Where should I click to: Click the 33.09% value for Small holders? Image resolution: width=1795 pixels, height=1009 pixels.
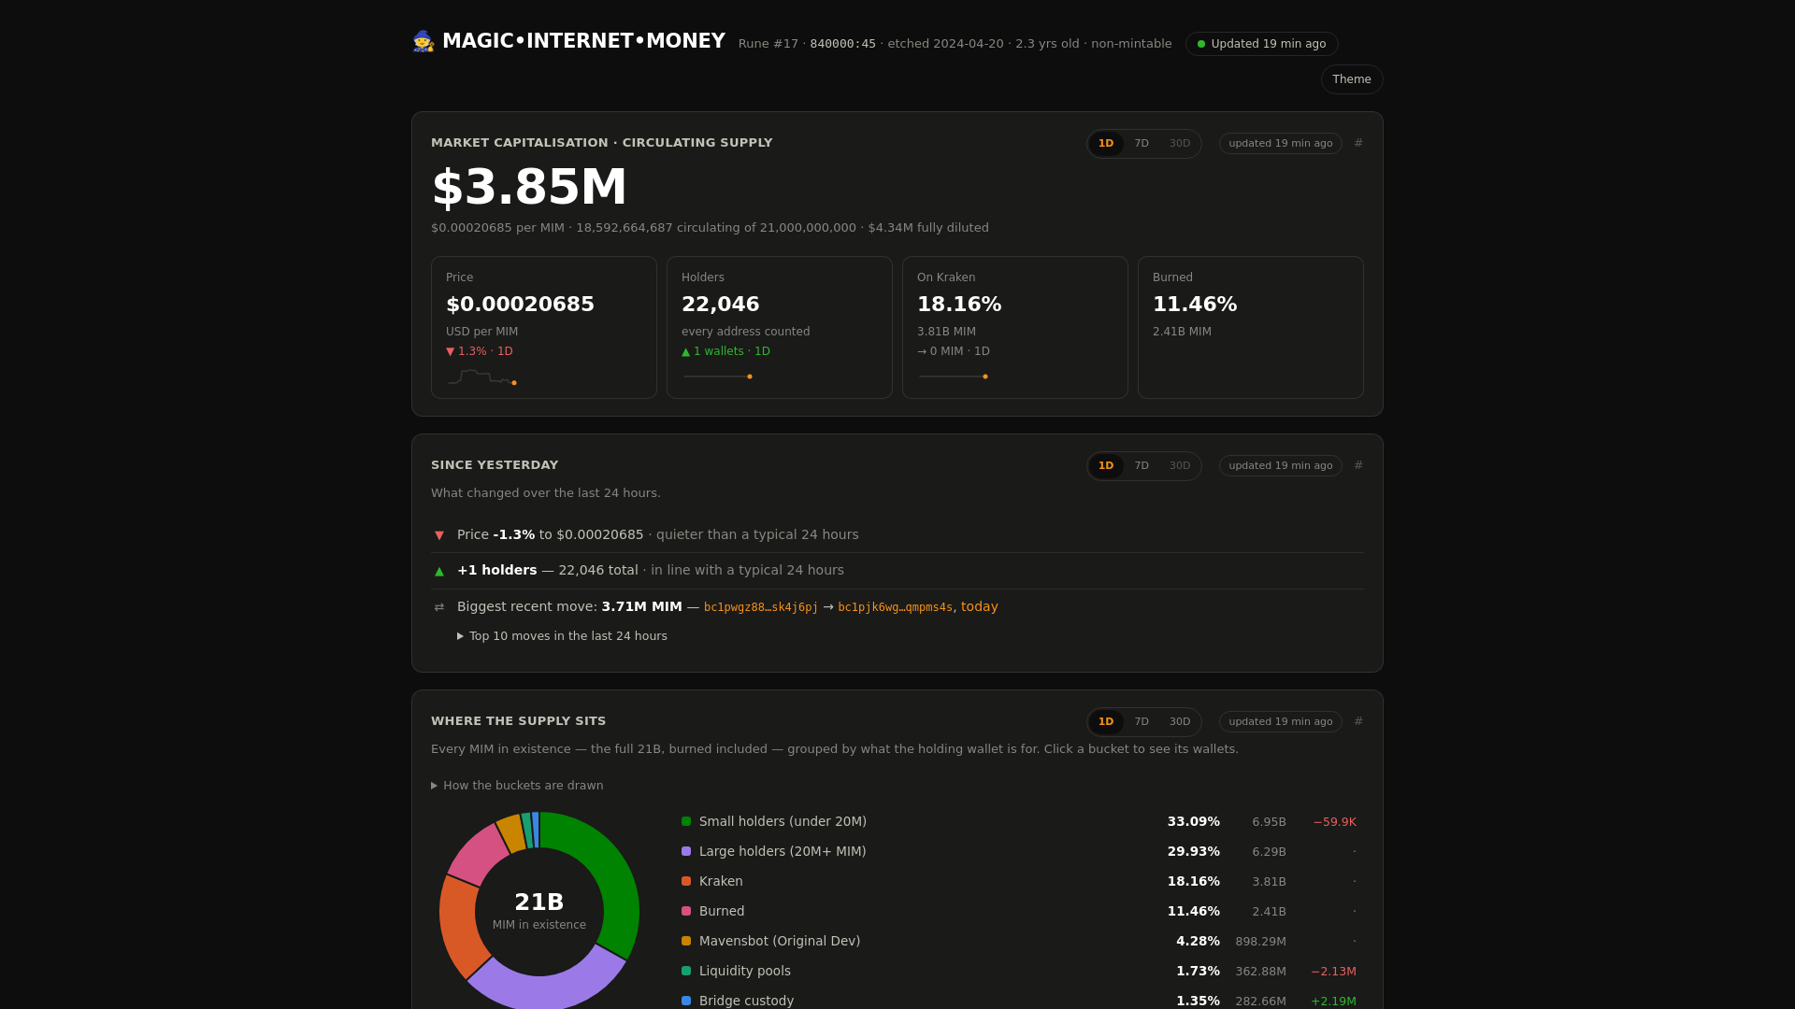[1194, 822]
